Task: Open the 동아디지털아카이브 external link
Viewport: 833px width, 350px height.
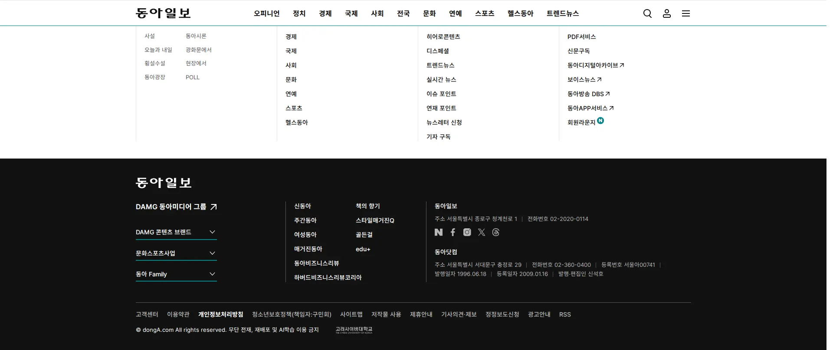Action: [x=596, y=65]
